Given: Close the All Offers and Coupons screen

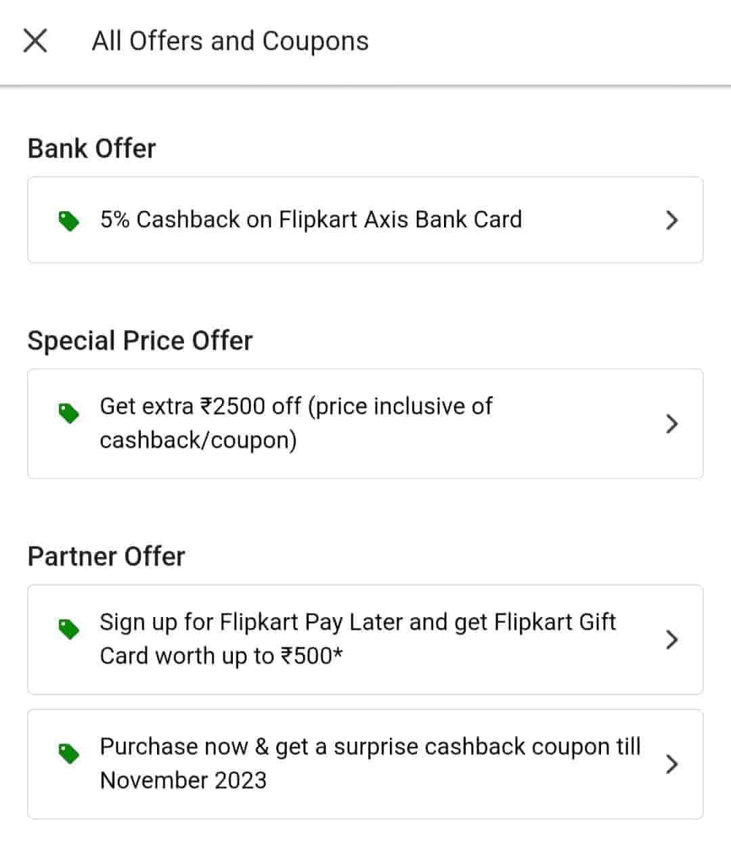Looking at the screenshot, I should click(x=35, y=41).
